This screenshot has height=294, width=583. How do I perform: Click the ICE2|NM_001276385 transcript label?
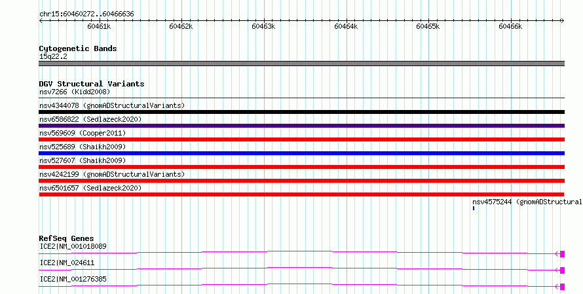[x=73, y=279]
